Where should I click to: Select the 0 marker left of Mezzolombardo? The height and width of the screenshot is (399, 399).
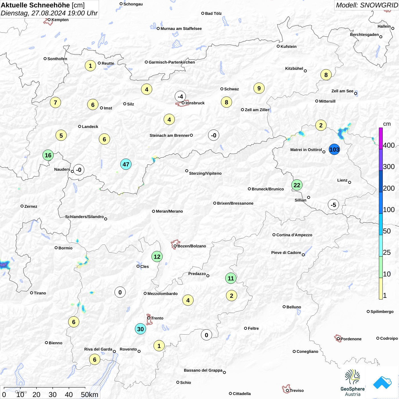click(x=120, y=292)
